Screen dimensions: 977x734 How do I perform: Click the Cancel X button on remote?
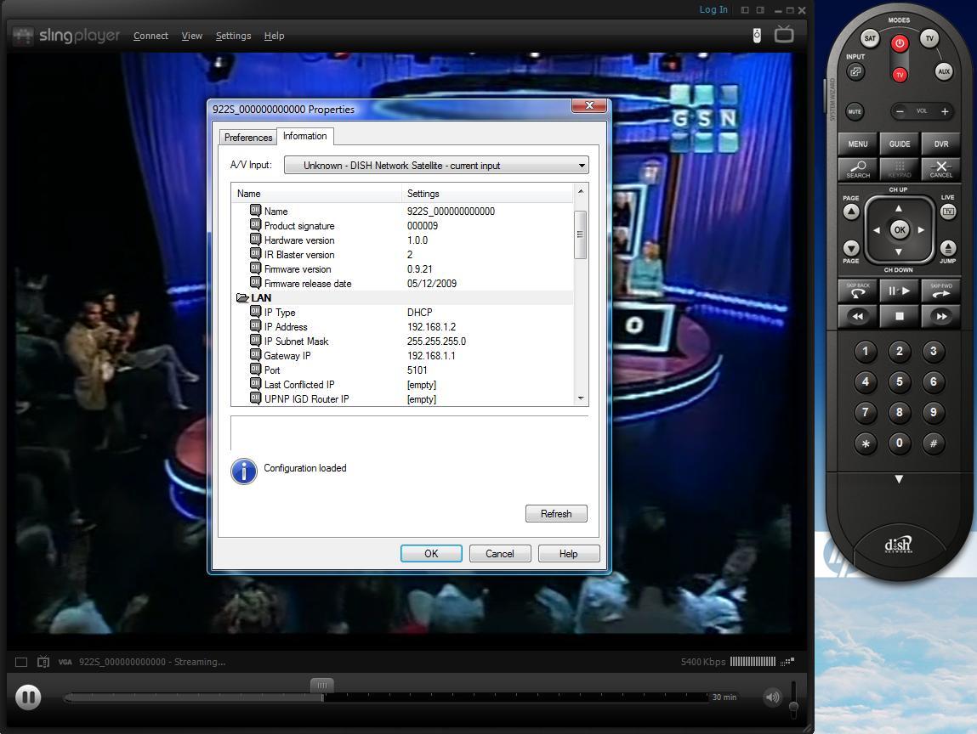click(940, 169)
